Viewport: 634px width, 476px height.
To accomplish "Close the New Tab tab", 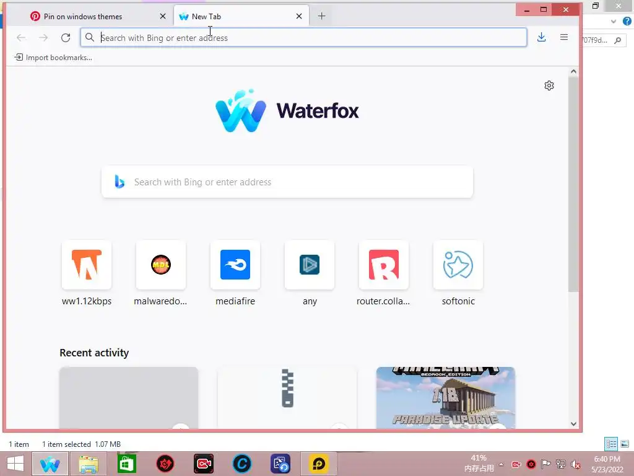I will [299, 16].
